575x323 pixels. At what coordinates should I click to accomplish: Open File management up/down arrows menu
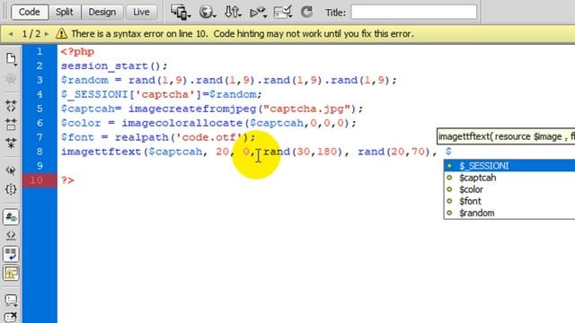point(233,12)
